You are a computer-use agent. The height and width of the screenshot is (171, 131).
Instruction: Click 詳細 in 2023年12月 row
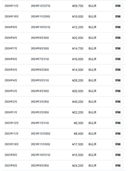pyautogui.click(x=118, y=123)
